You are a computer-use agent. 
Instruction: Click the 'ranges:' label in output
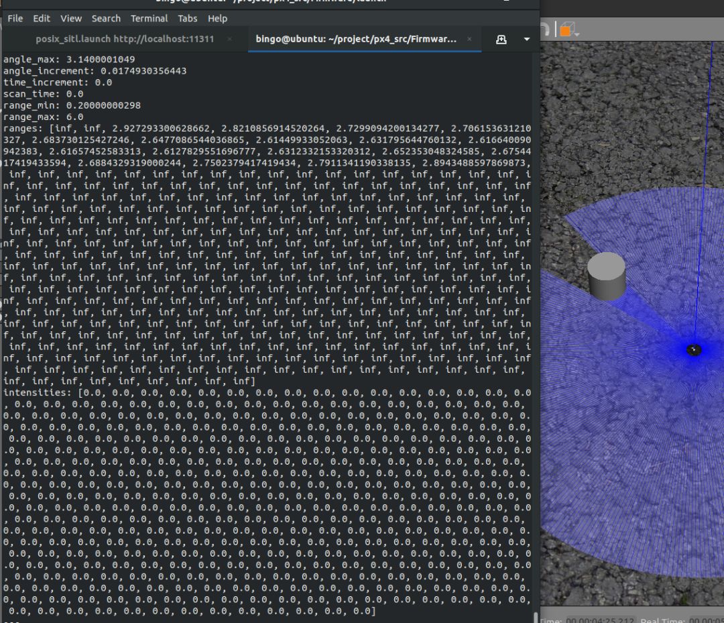click(23, 128)
